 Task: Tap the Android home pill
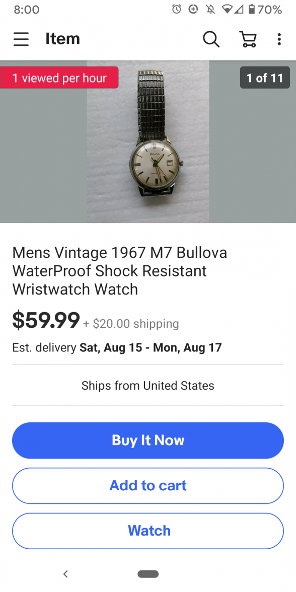point(148,574)
